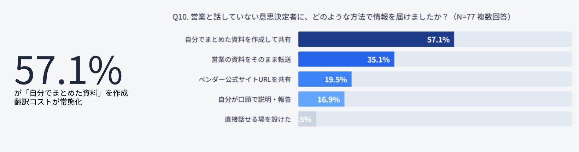
Task: Click the caption 翻訳コストが常態化
Action: pos(48,102)
